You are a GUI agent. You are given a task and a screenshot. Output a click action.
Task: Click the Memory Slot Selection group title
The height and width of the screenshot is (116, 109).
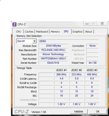coord(29,36)
